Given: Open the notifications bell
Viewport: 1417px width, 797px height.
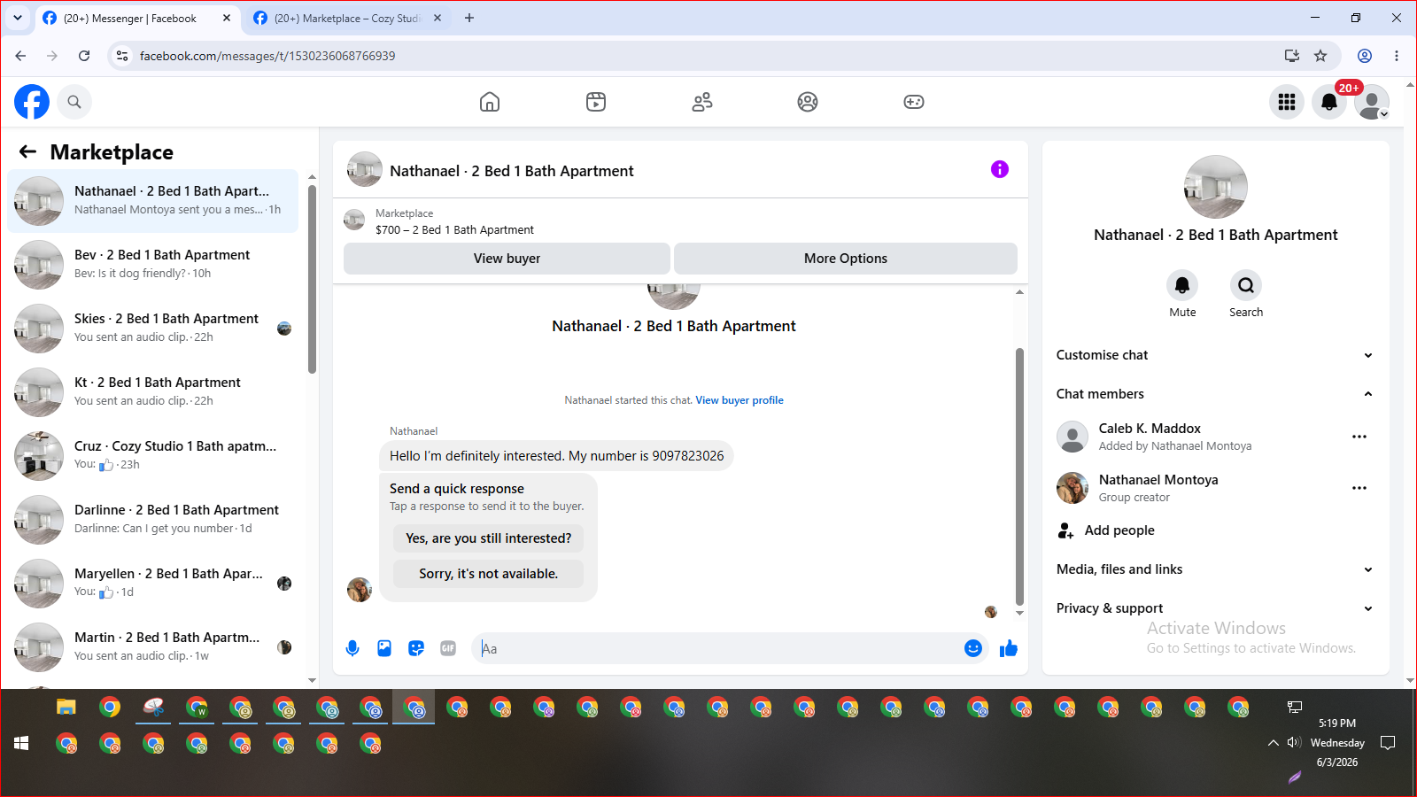Looking at the screenshot, I should click(1329, 102).
